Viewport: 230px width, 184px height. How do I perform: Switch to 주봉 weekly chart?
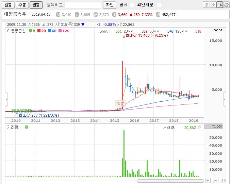22,5
